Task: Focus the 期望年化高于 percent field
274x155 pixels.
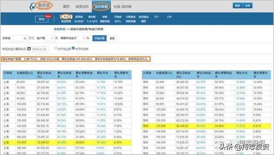Action: point(81,38)
